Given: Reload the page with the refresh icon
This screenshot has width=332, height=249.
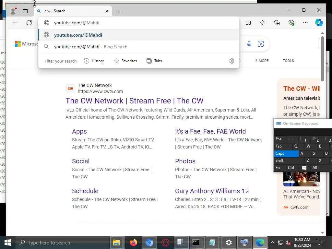Looking at the screenshot, I should coord(29,23).
